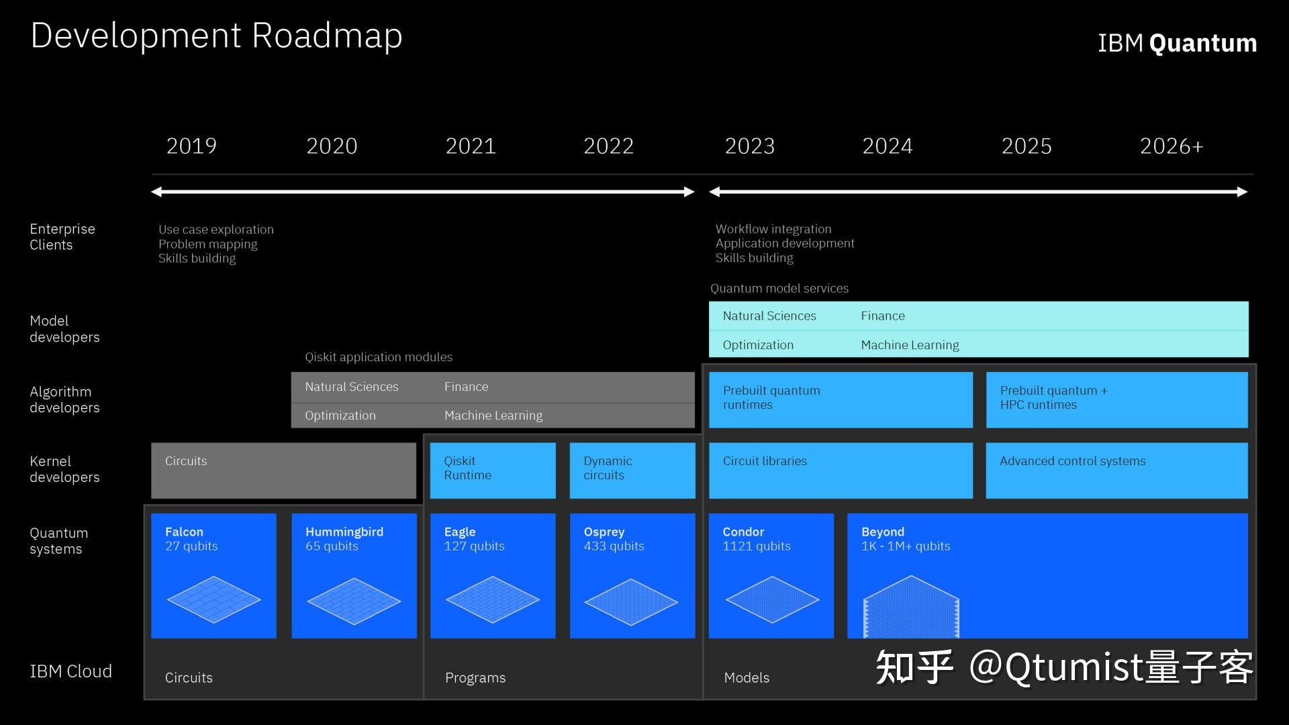The height and width of the screenshot is (725, 1289).
Task: Click the gray Circuits kernel block
Action: (x=283, y=470)
